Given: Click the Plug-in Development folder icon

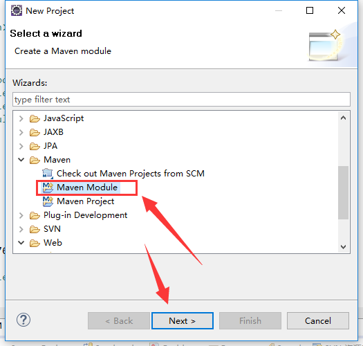Looking at the screenshot, I should (x=35, y=215).
